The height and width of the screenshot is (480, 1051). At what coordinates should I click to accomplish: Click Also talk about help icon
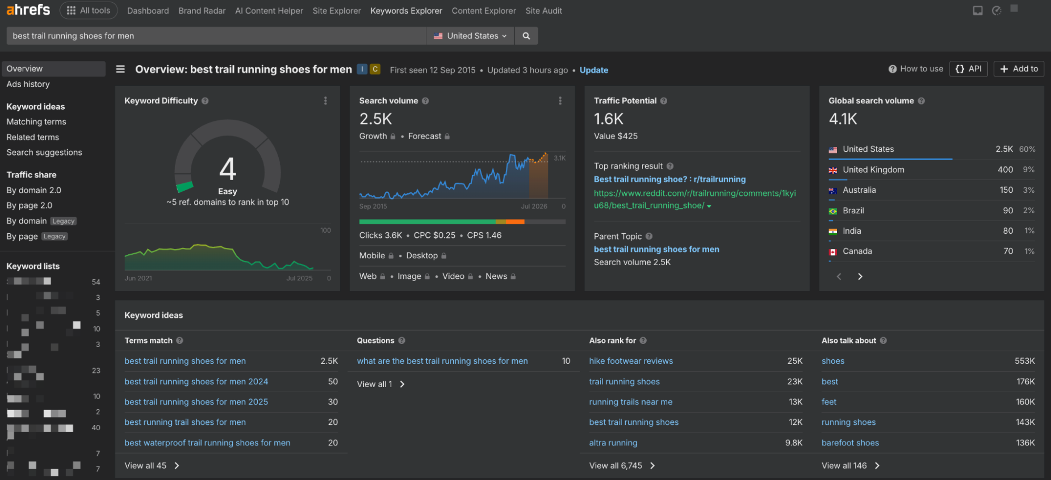click(x=883, y=340)
